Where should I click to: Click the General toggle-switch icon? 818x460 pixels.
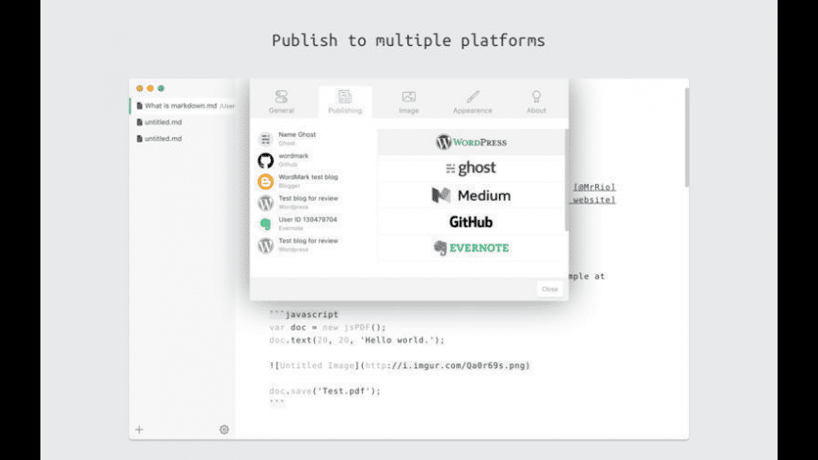pos(281,97)
